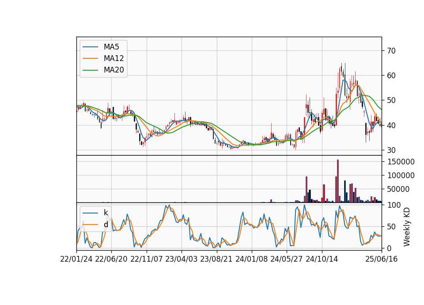Click the Weekly KD axis label
The width and height of the screenshot is (424, 305).
(407, 227)
